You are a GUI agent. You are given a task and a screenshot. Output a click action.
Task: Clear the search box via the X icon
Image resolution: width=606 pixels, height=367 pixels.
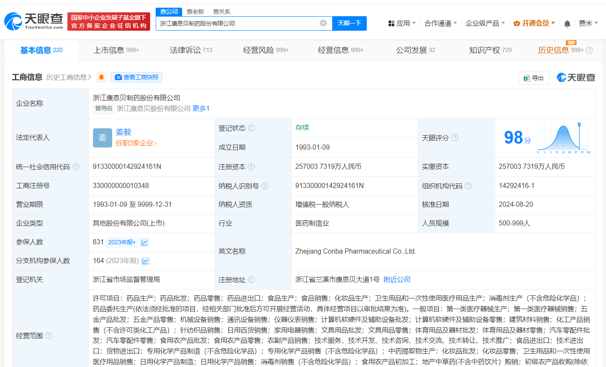click(323, 23)
